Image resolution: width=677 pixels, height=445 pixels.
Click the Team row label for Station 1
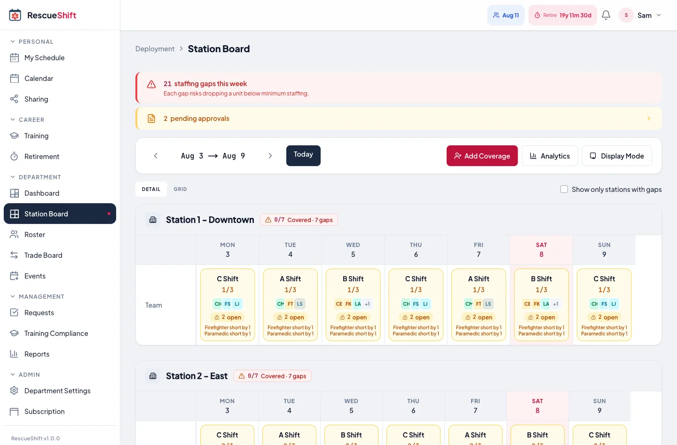154,305
